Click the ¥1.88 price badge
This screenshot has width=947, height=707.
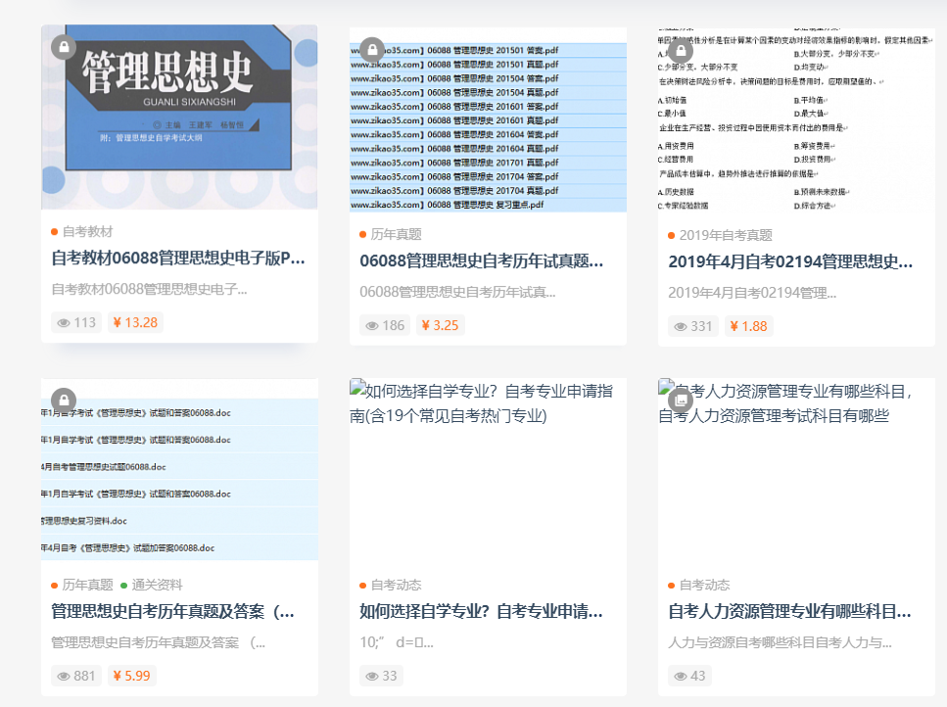[749, 327]
